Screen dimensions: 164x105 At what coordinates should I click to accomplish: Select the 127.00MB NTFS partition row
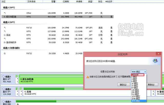coord(57,31)
